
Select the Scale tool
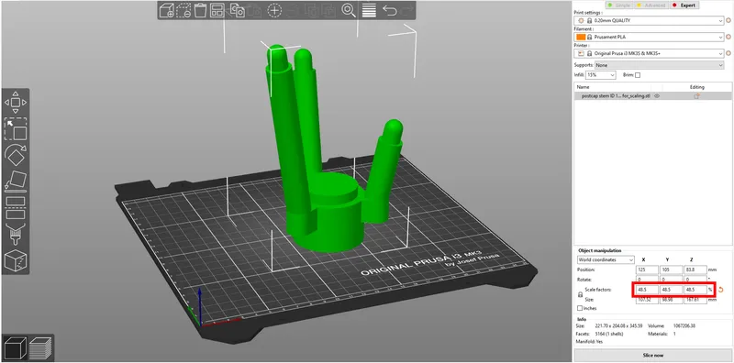[x=16, y=128]
